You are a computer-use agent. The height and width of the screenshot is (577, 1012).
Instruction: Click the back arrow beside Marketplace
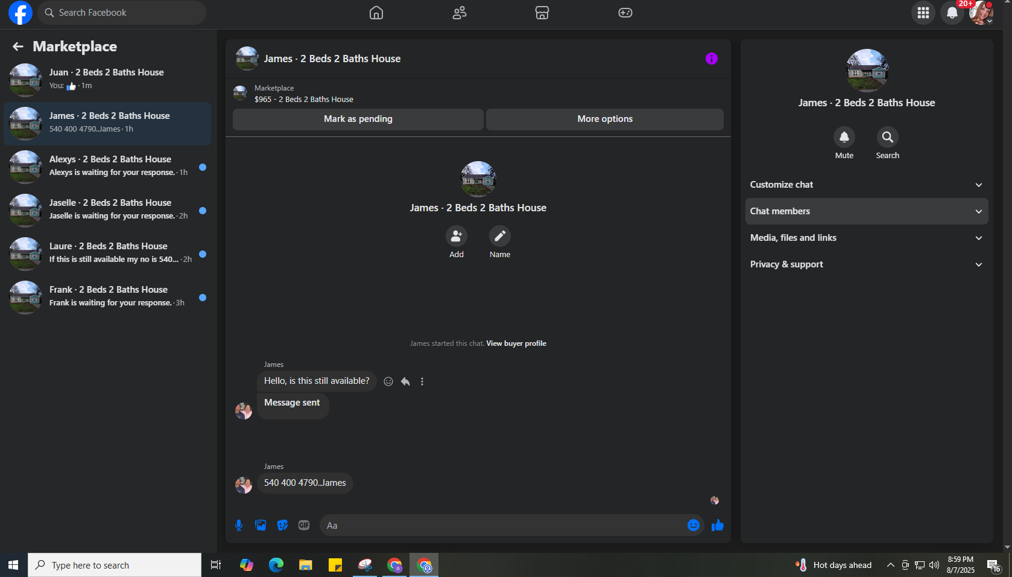tap(18, 46)
